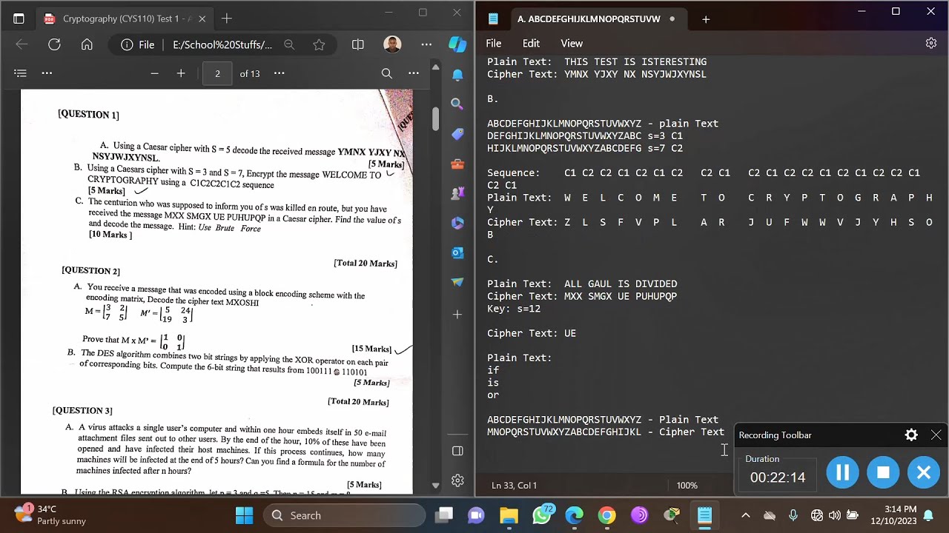Open Edge sidebar notifications bell

[457, 75]
